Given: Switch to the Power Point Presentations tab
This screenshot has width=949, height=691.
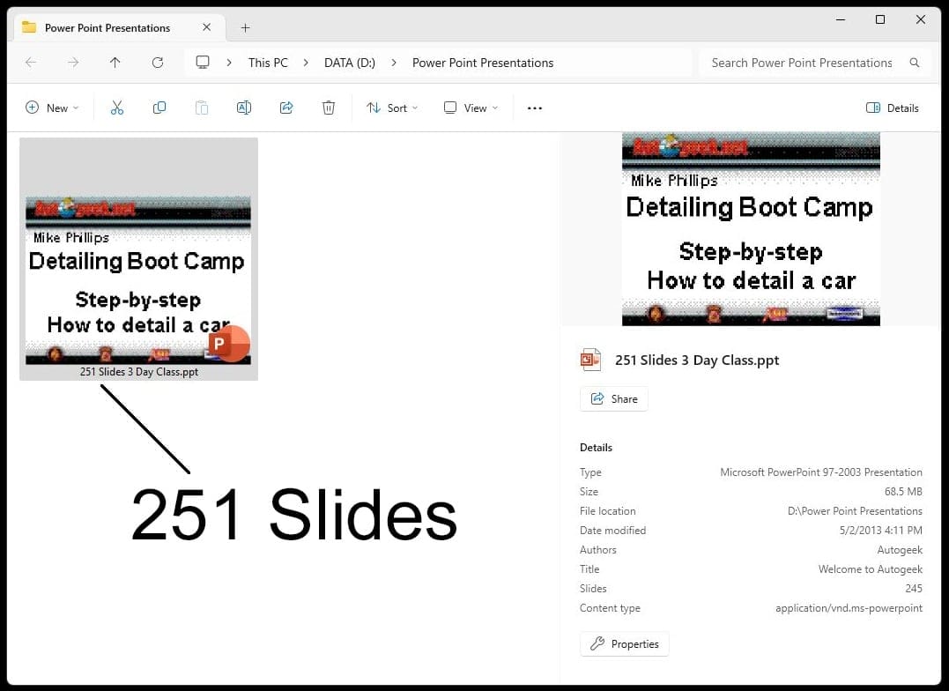Looking at the screenshot, I should click(x=106, y=27).
